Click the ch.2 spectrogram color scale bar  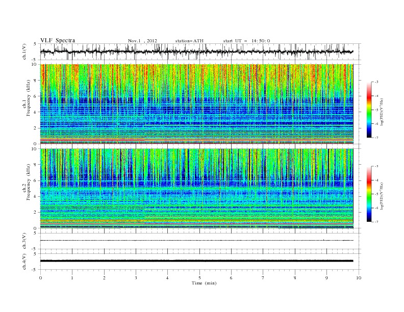(x=369, y=194)
